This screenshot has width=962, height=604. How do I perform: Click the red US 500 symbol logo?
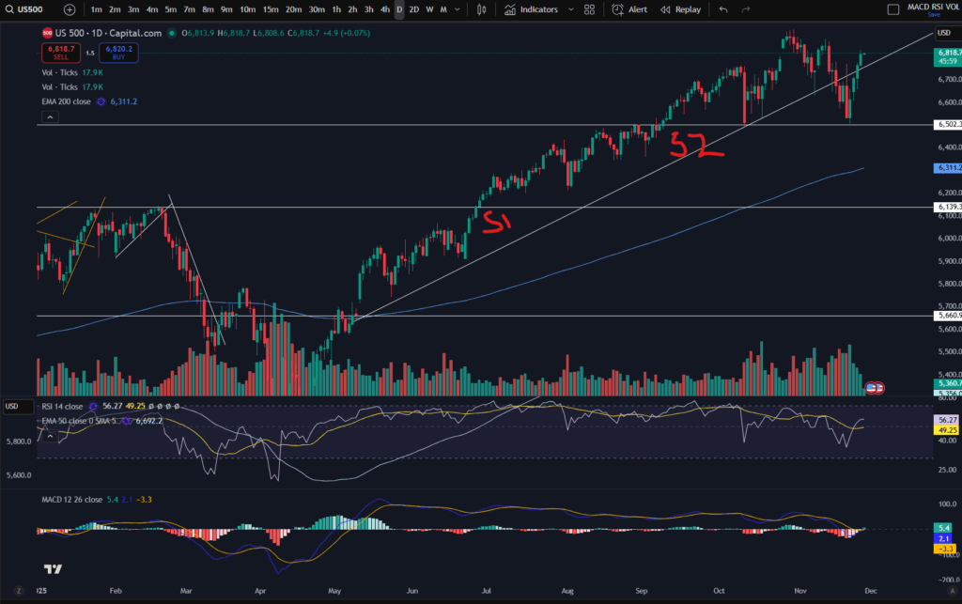tap(47, 33)
